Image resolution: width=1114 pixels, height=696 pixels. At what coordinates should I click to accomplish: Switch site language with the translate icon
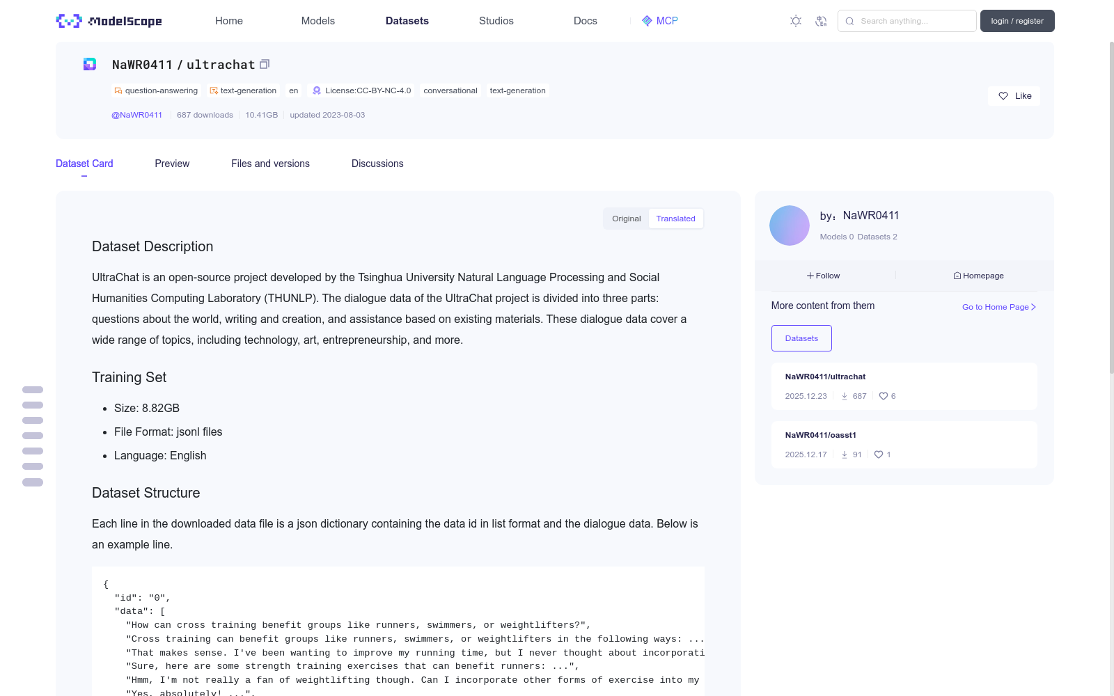[821, 21]
